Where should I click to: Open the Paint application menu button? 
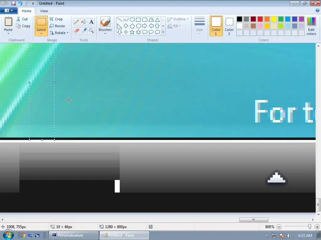pyautogui.click(x=8, y=11)
